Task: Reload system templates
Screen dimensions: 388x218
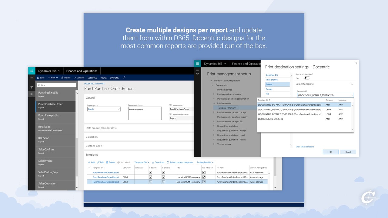Action: click(x=180, y=162)
